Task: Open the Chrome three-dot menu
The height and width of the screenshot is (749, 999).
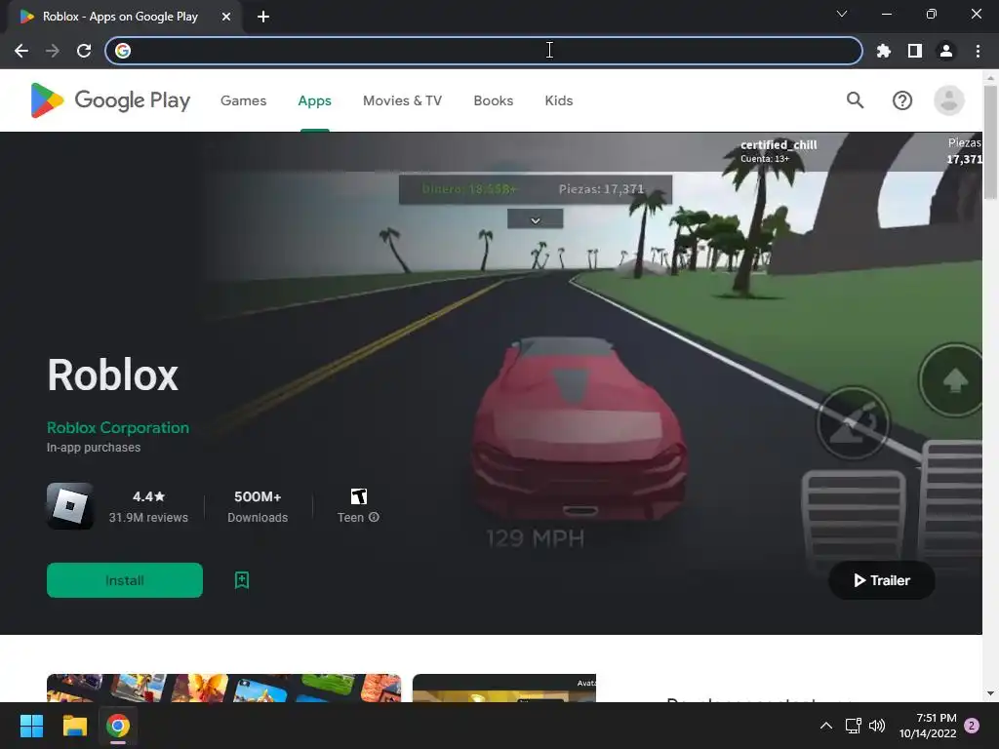Action: pyautogui.click(x=978, y=51)
